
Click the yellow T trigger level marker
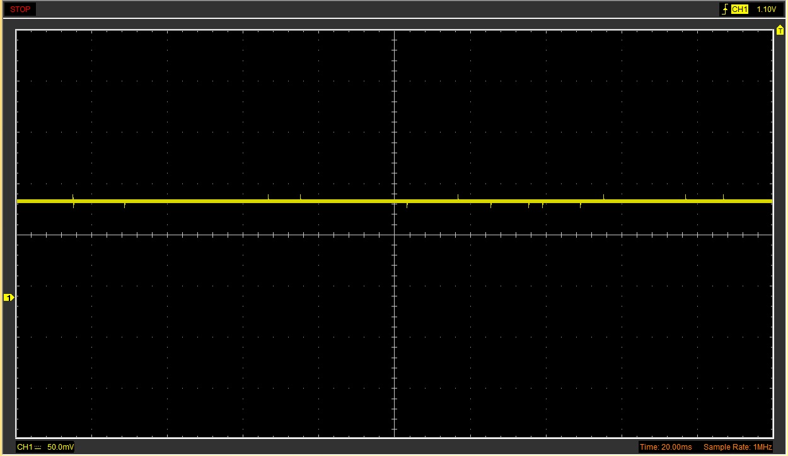[x=780, y=30]
